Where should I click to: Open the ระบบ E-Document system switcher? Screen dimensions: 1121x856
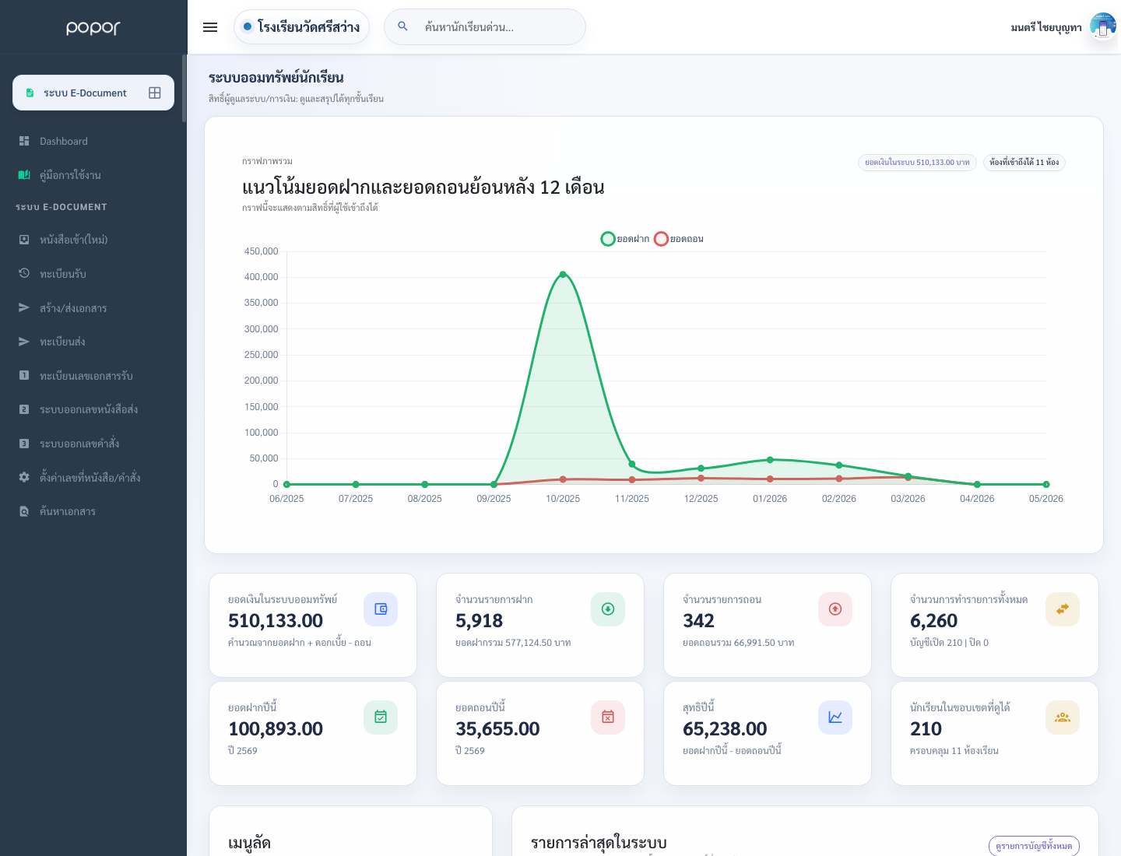tap(93, 93)
